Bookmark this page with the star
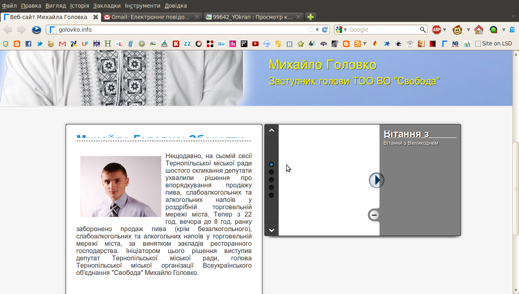The height and width of the screenshot is (294, 519). click(311, 30)
